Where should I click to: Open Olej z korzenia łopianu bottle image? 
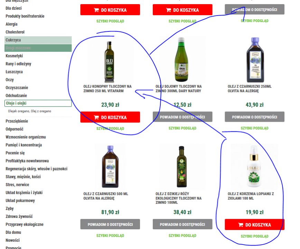(x=254, y=166)
